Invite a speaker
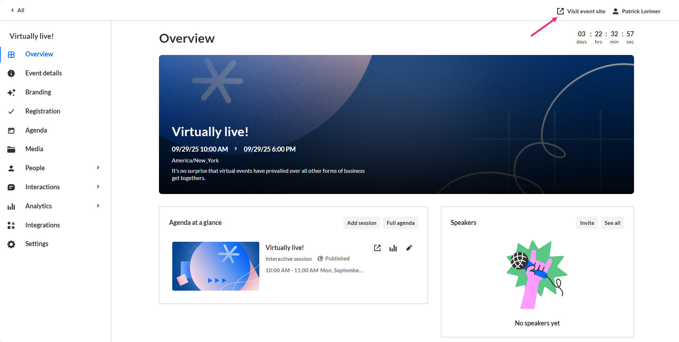The image size is (679, 342). (x=587, y=223)
